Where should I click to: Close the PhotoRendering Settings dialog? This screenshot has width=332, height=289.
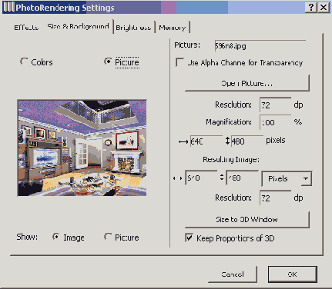[324, 7]
